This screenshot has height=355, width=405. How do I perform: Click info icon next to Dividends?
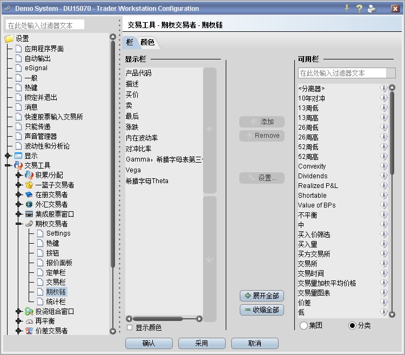tap(384, 176)
